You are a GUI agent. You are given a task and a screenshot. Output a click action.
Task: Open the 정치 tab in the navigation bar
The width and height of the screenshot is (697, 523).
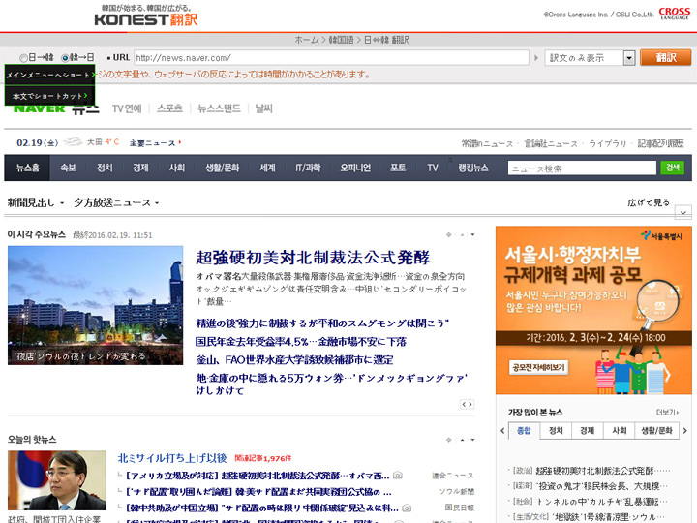(105, 168)
